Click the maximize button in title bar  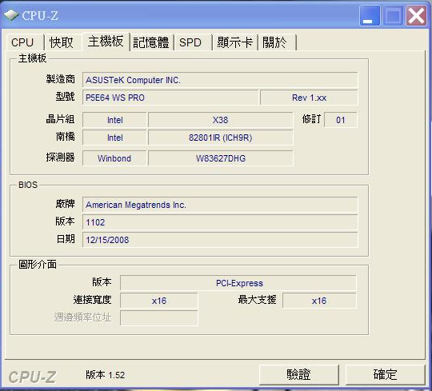point(393,16)
